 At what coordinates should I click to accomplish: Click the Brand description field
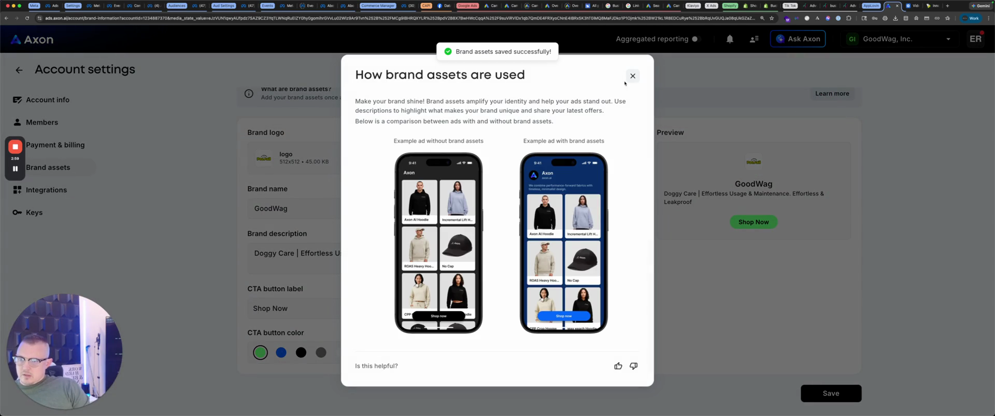(x=294, y=259)
